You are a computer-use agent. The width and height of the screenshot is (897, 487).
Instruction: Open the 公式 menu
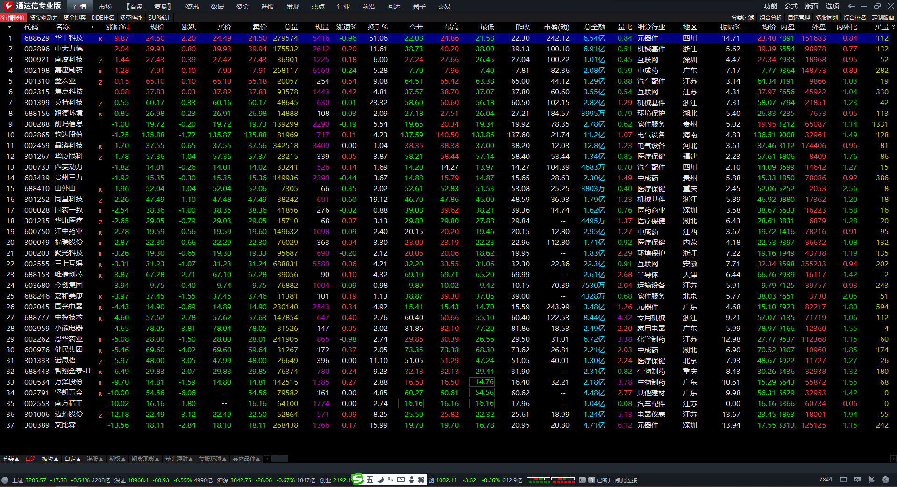(x=791, y=6)
